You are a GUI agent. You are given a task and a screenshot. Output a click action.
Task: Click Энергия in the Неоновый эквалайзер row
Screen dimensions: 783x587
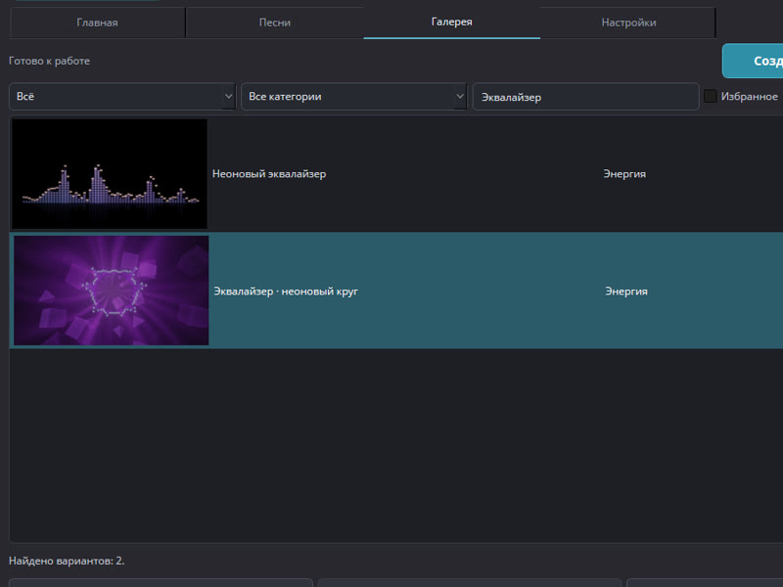[x=624, y=174]
